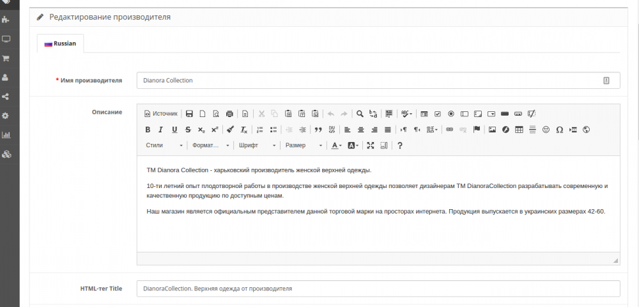This screenshot has height=307, width=639.
Task: Insert an image in the editor
Action: tap(492, 130)
